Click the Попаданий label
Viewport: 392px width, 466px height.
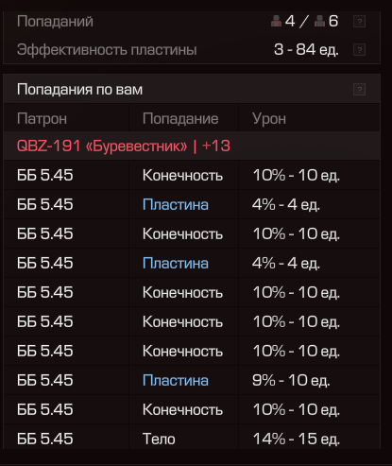coord(55,22)
